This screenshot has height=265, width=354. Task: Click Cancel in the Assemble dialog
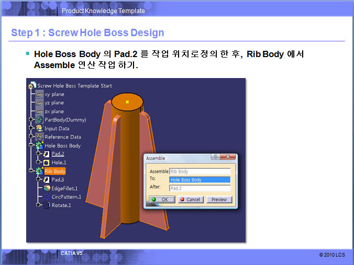[190, 200]
